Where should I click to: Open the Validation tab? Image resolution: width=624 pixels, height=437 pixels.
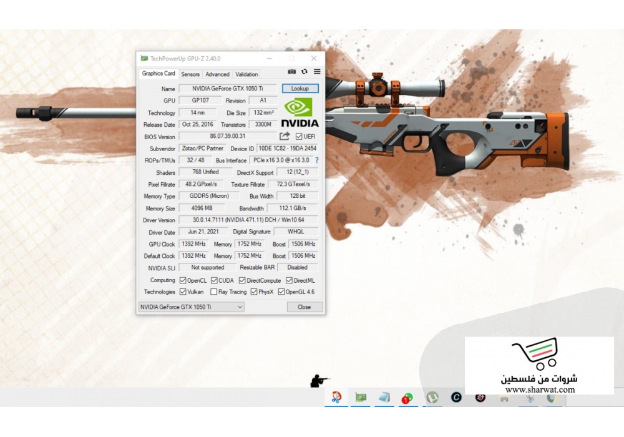[x=246, y=74]
